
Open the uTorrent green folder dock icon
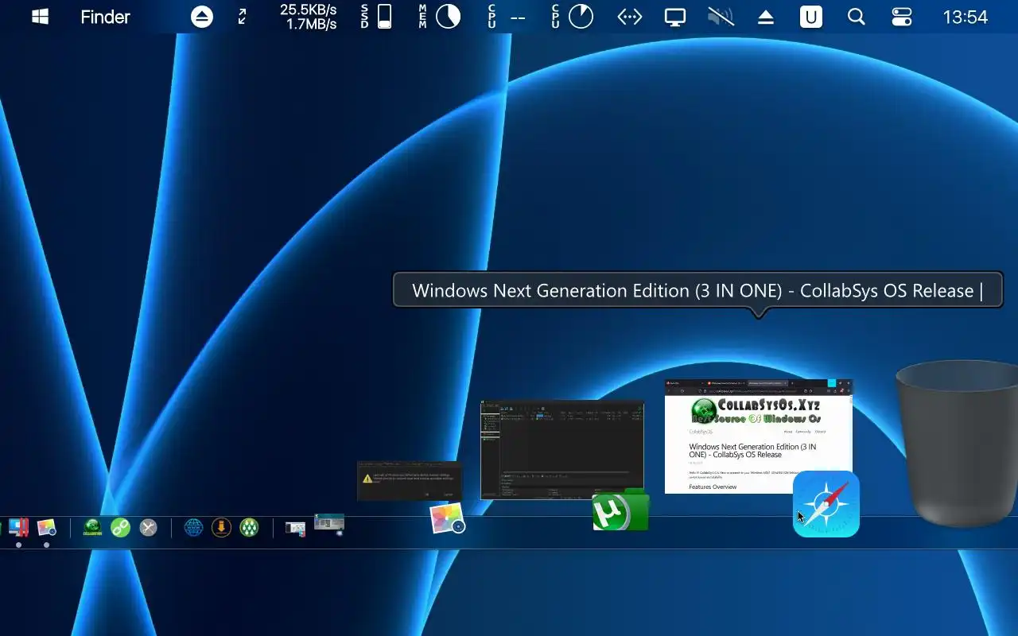620,510
